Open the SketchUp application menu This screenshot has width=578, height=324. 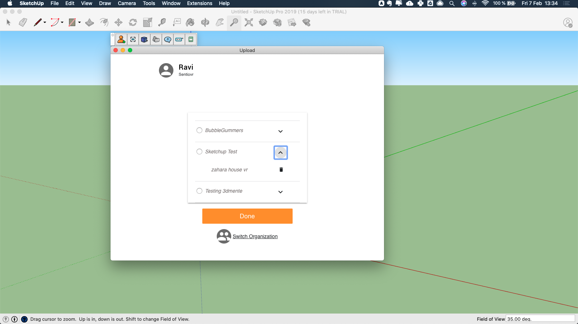tap(32, 3)
